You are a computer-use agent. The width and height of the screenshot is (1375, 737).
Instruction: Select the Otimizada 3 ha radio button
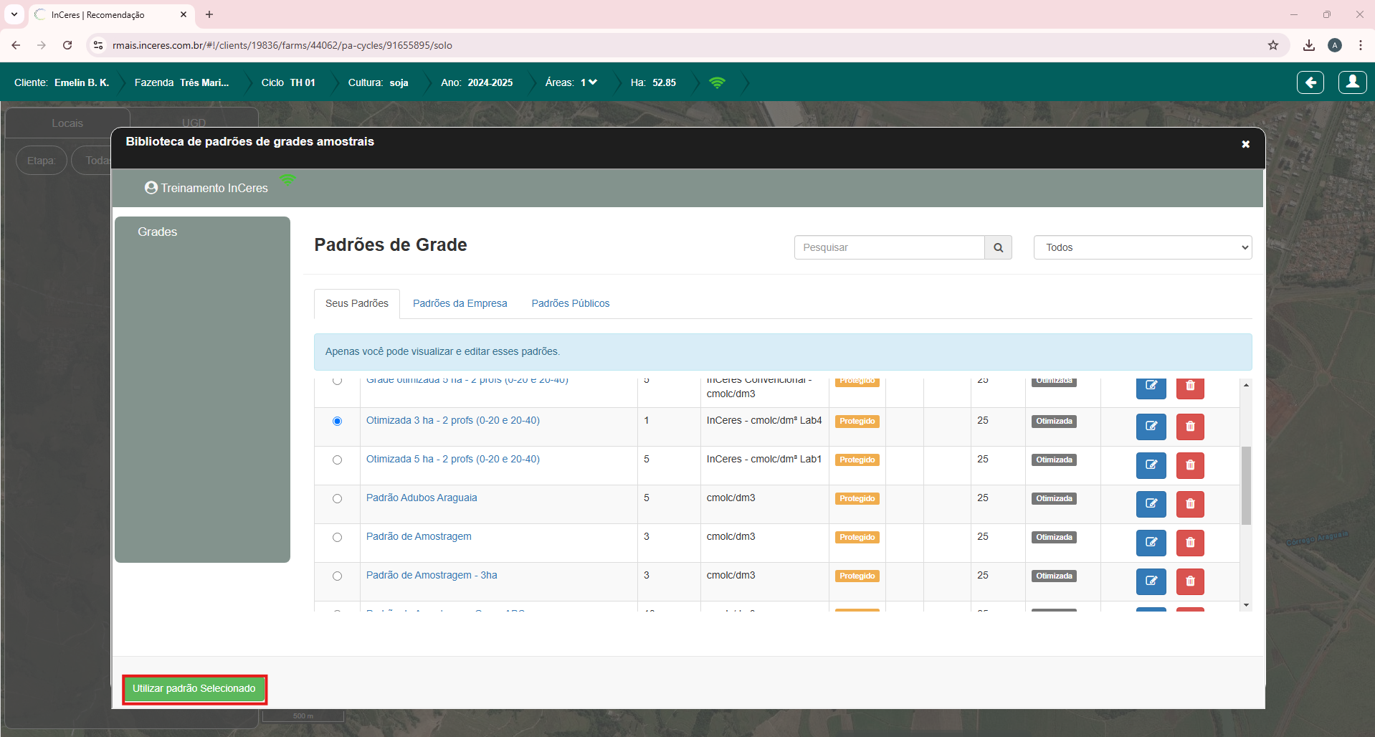[337, 421]
